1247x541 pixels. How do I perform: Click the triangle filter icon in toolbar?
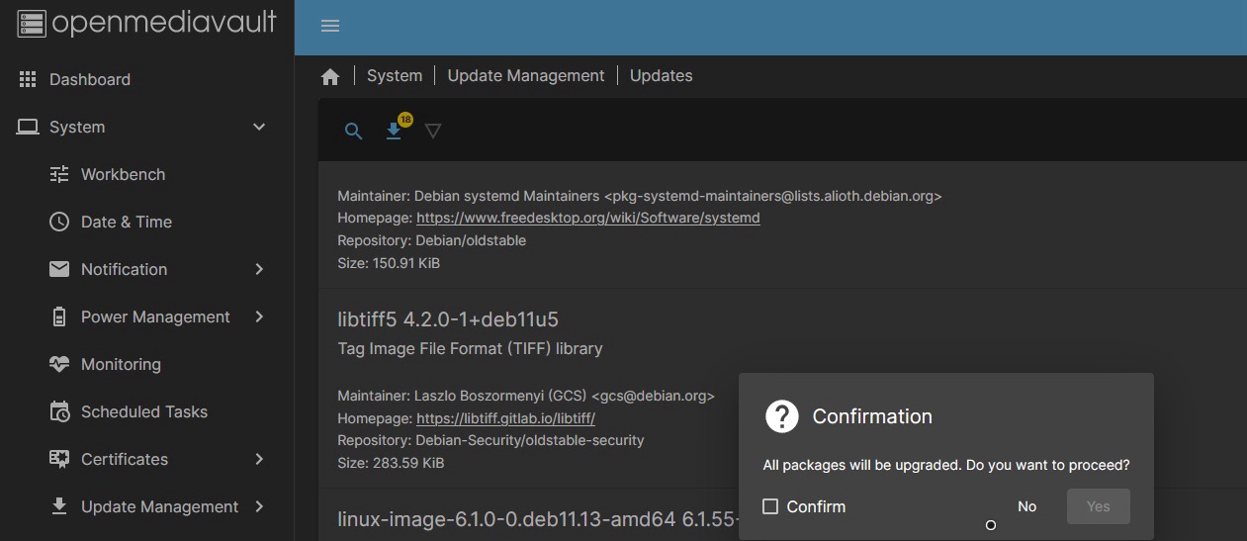[x=432, y=131]
